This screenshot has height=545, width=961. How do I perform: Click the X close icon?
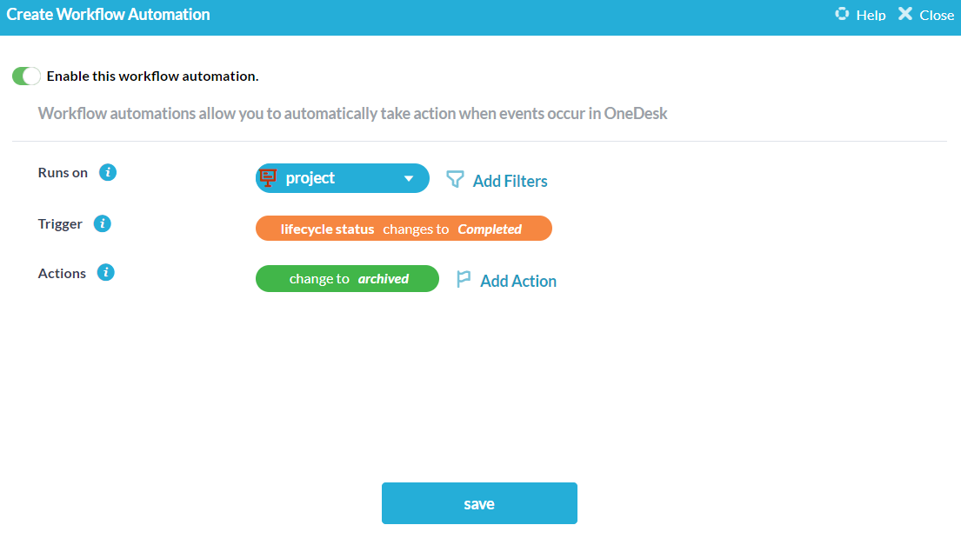[905, 14]
